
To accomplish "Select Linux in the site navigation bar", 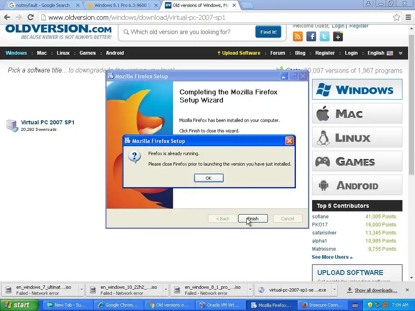I will click(x=63, y=53).
